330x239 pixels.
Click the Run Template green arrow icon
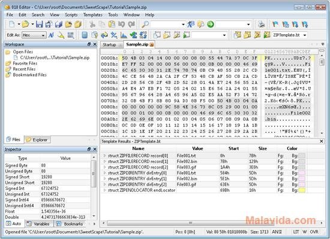(267, 35)
